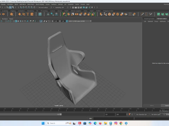Toggle the highlighted selection mode icon in the status line

(x=10, y=7)
